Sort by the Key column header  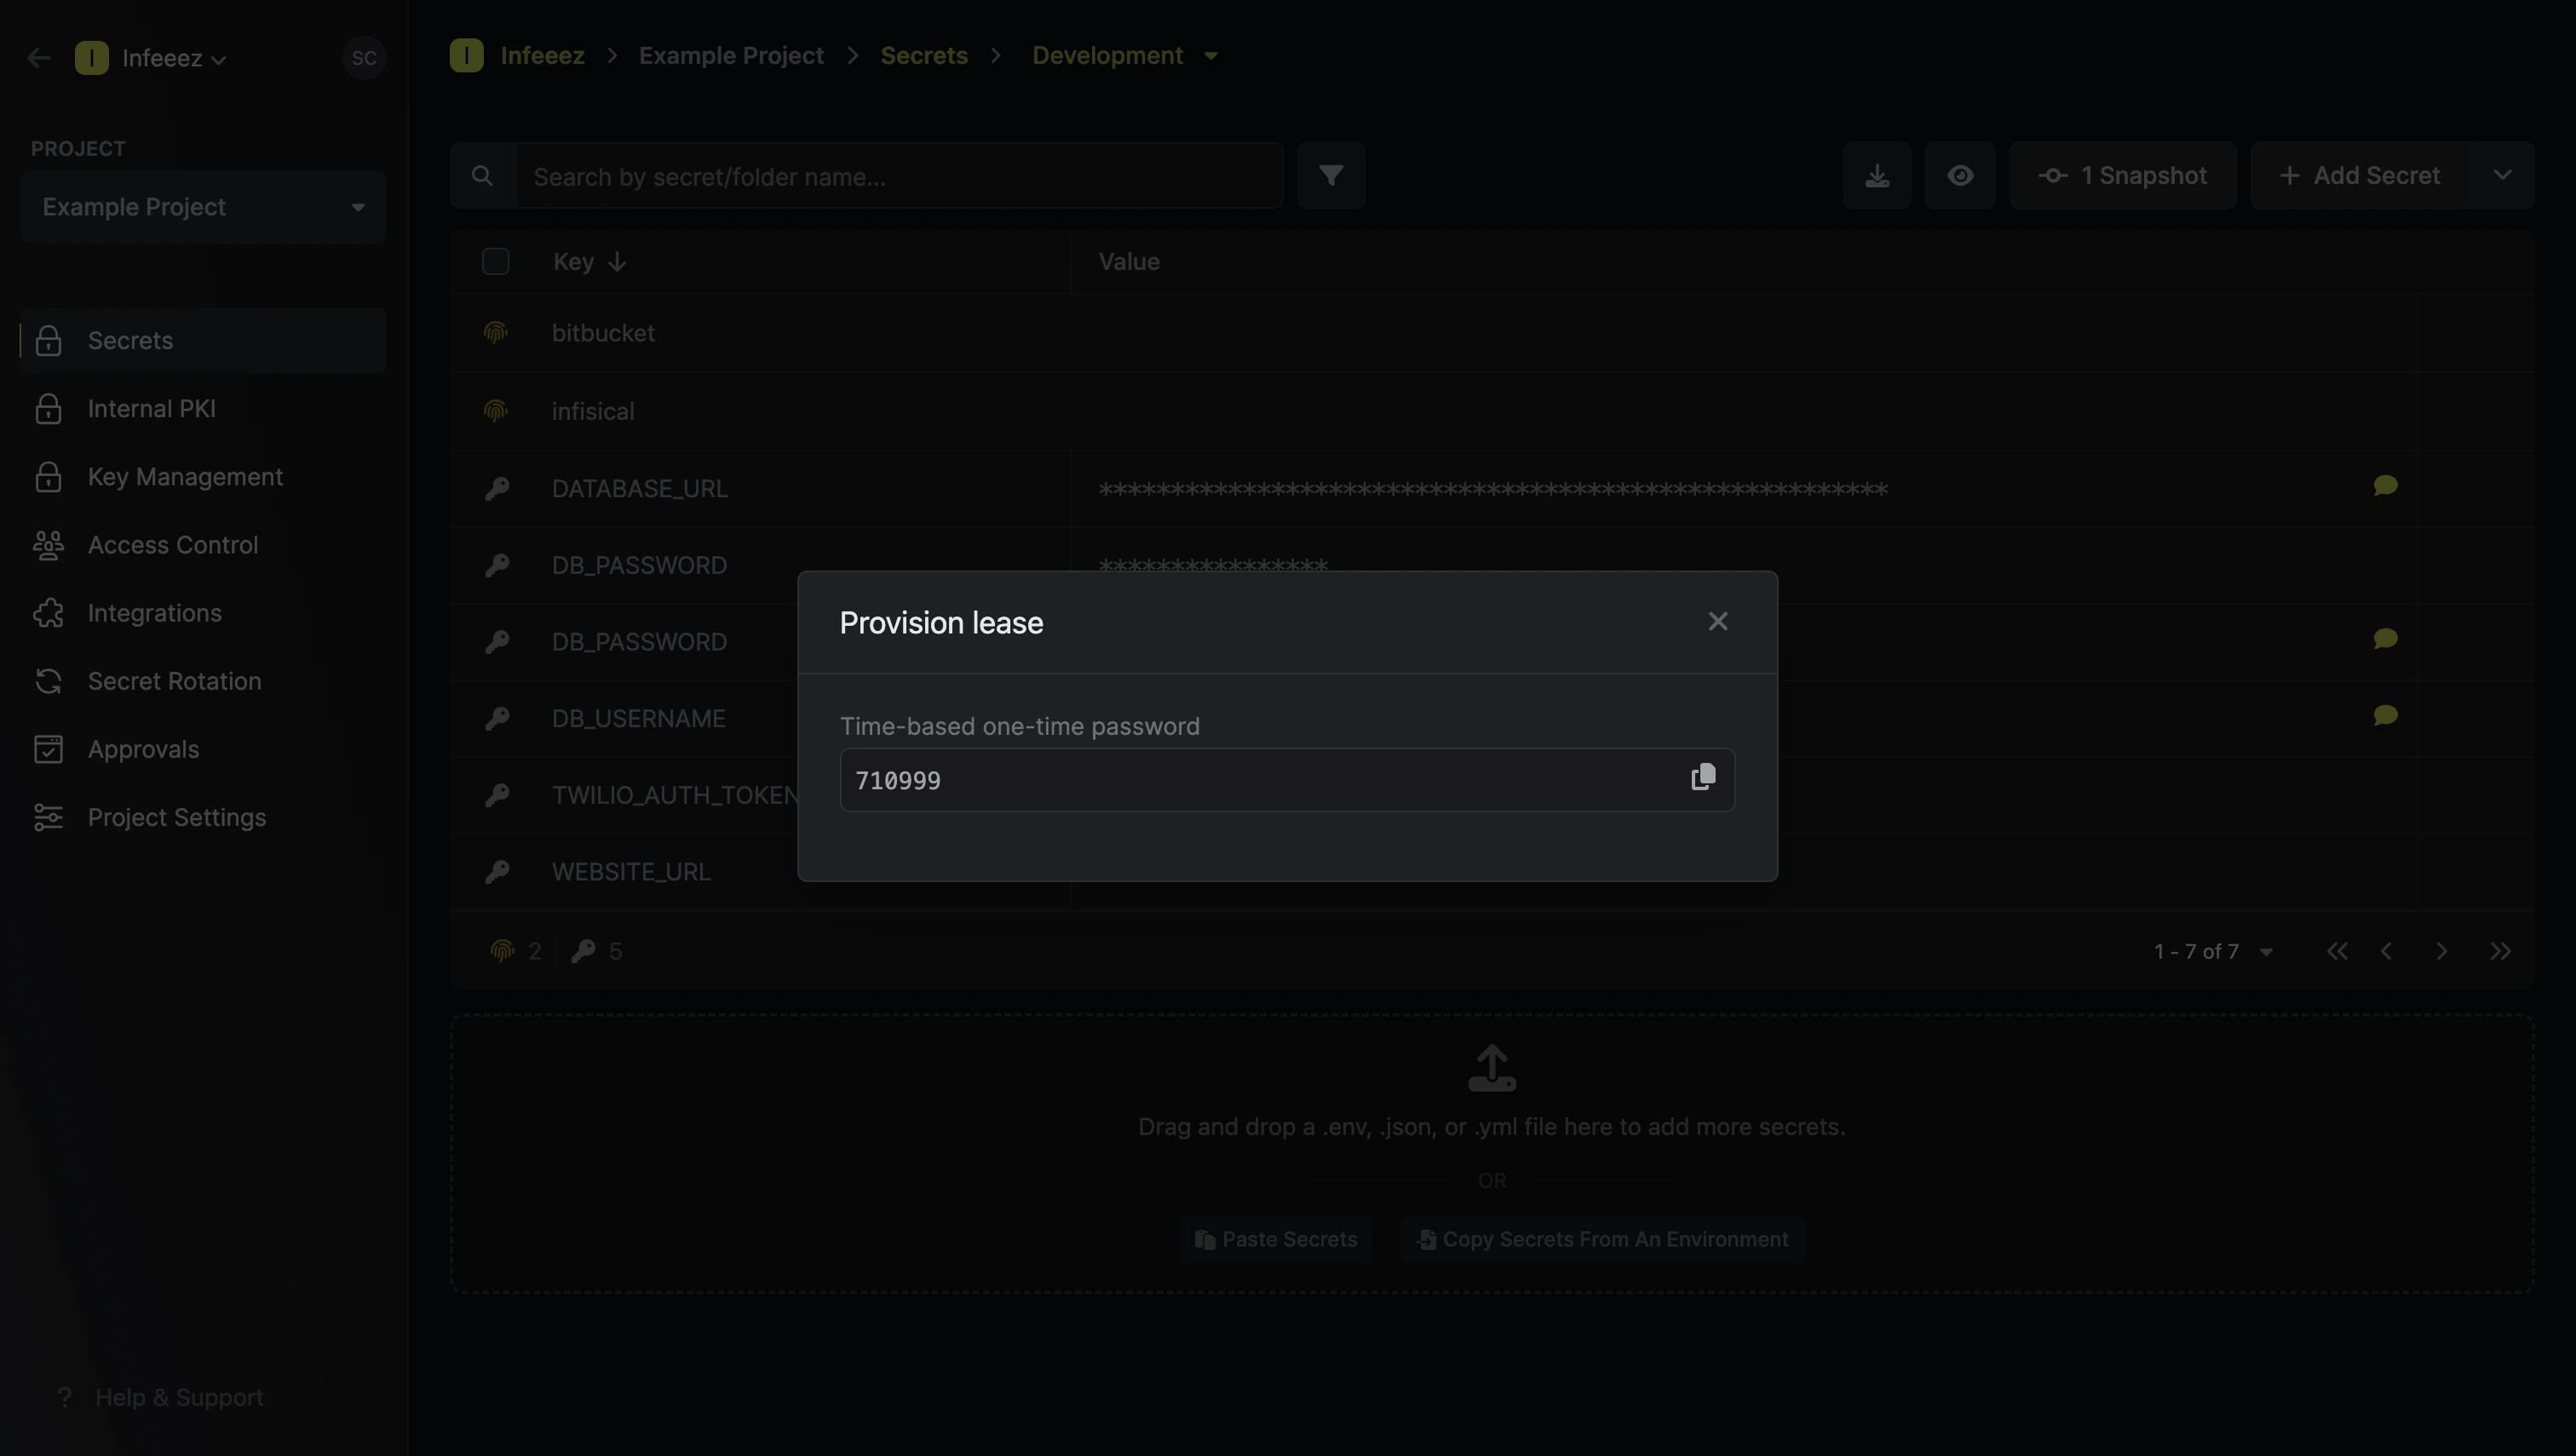pos(589,262)
